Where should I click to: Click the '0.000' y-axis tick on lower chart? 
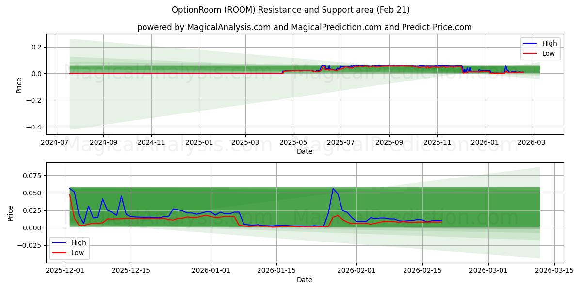[x=33, y=228]
